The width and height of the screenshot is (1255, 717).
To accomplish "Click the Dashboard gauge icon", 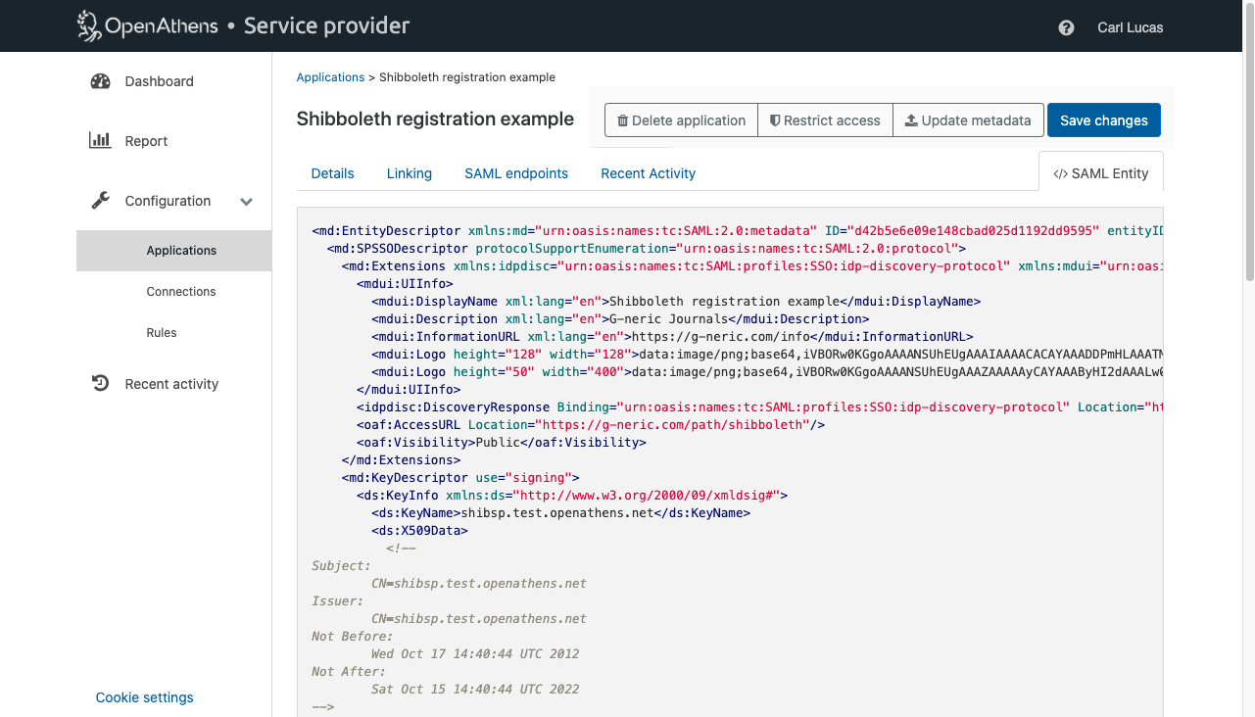I will (x=100, y=81).
